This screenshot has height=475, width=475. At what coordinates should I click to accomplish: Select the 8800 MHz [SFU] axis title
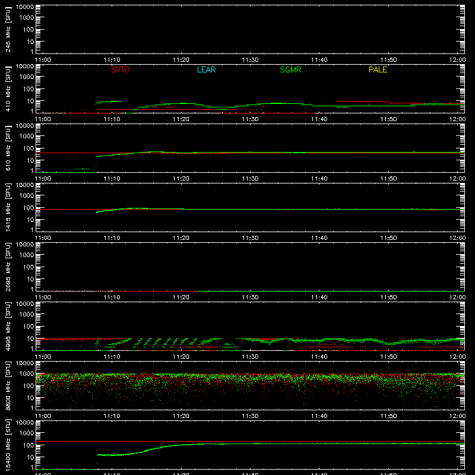pyautogui.click(x=8, y=385)
